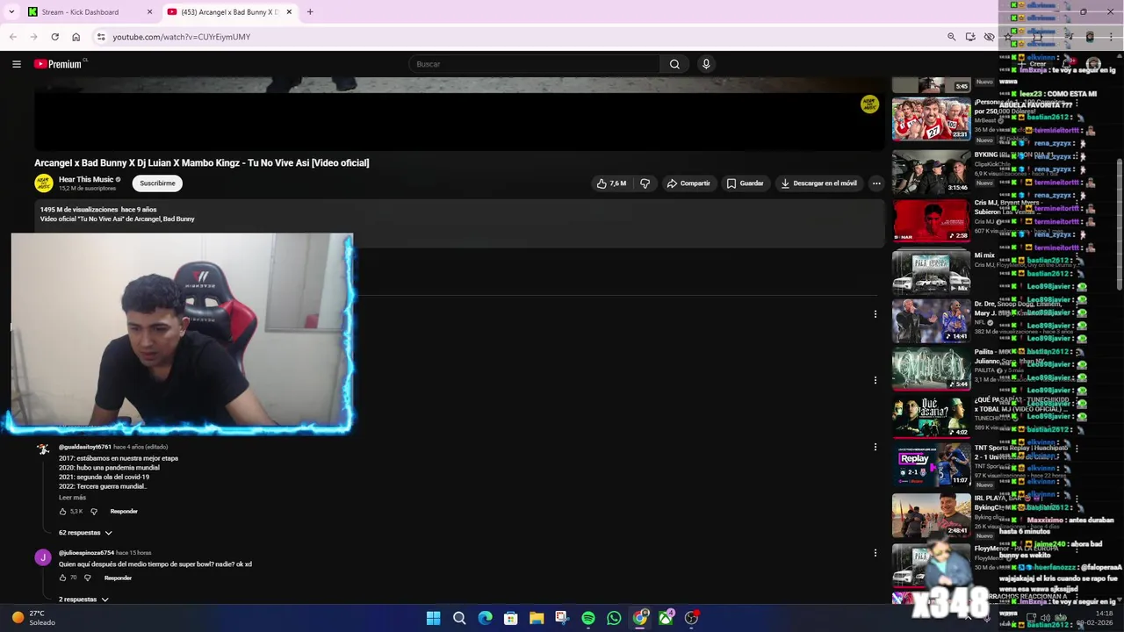Open options for the @gualdasitoyt6761 comment
Viewport: 1124px width, 632px height.
tap(875, 447)
